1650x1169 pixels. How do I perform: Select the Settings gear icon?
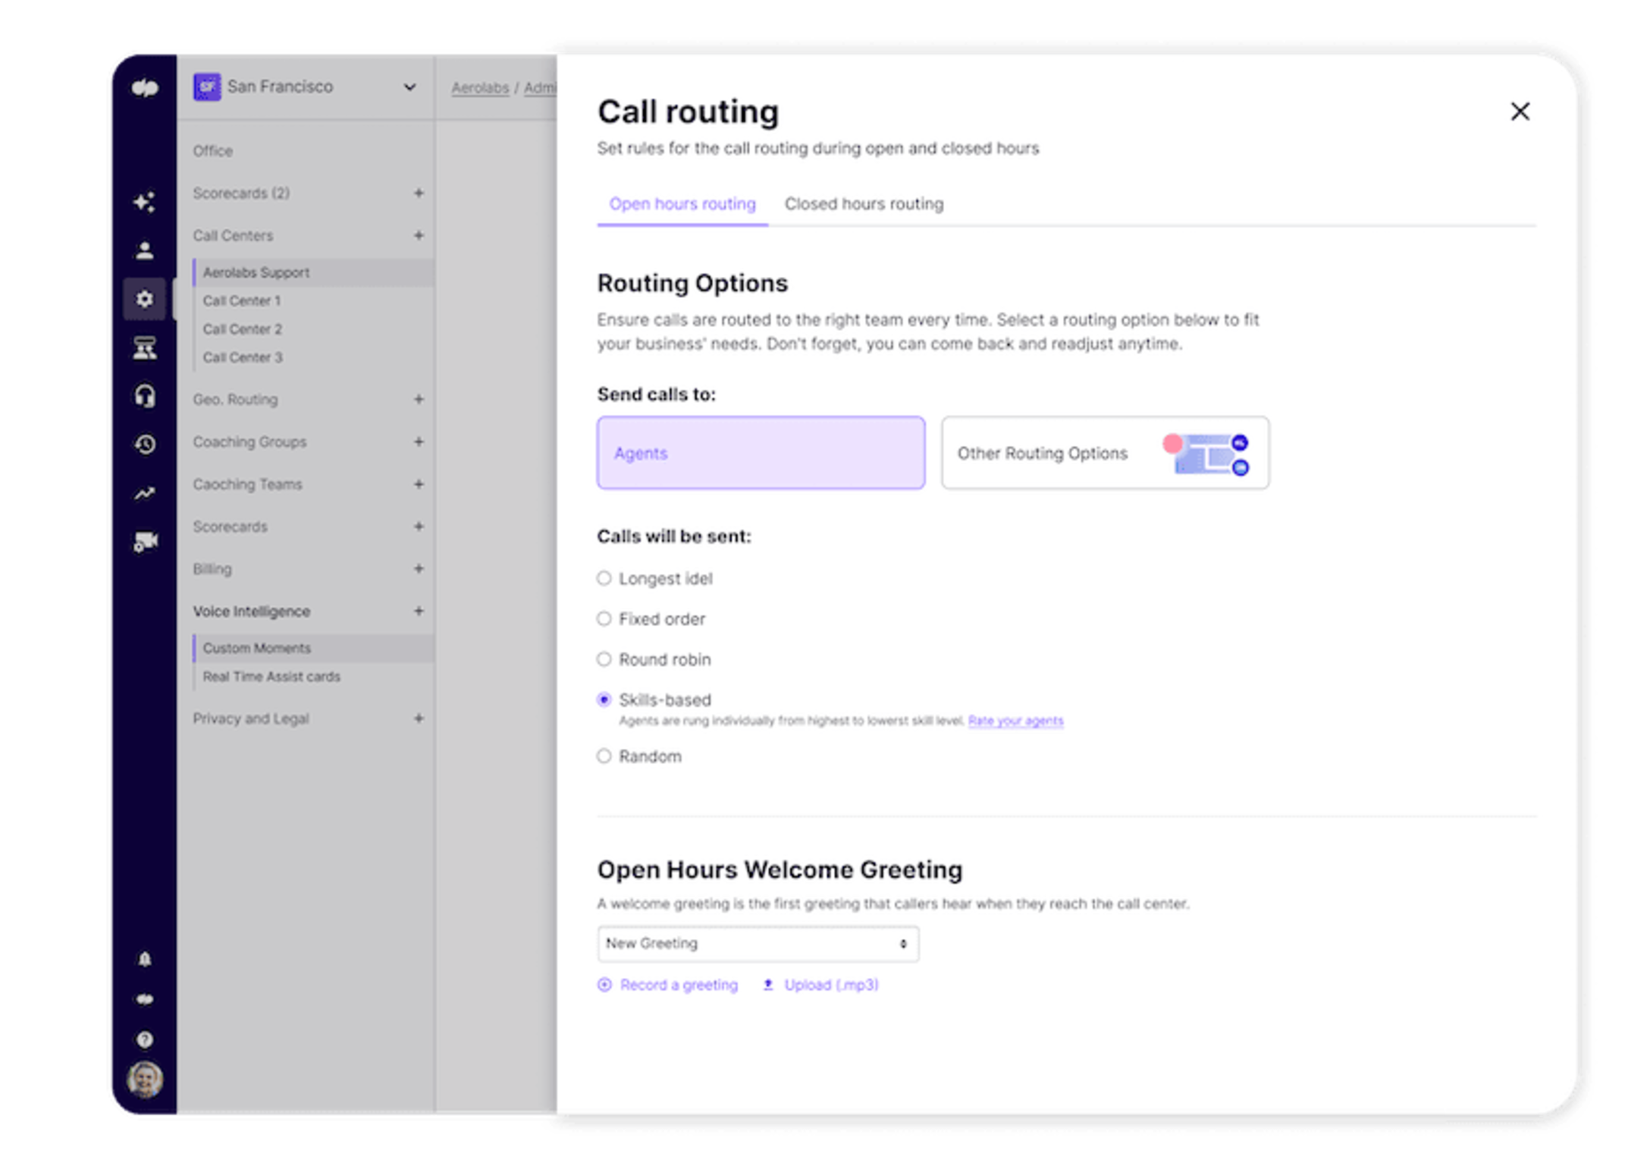coord(145,299)
